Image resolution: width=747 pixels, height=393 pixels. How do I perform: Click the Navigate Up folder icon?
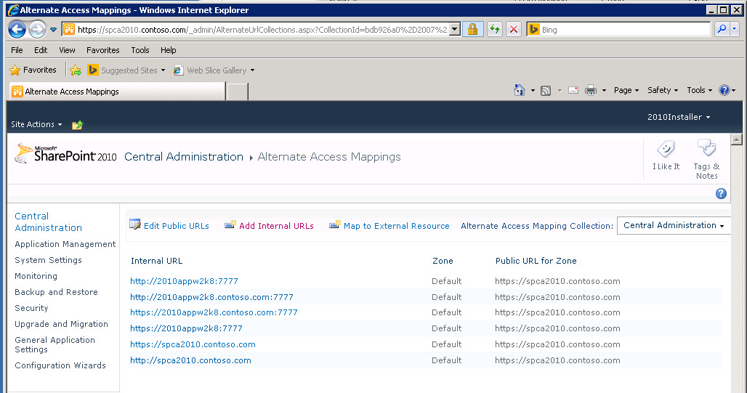pos(77,125)
